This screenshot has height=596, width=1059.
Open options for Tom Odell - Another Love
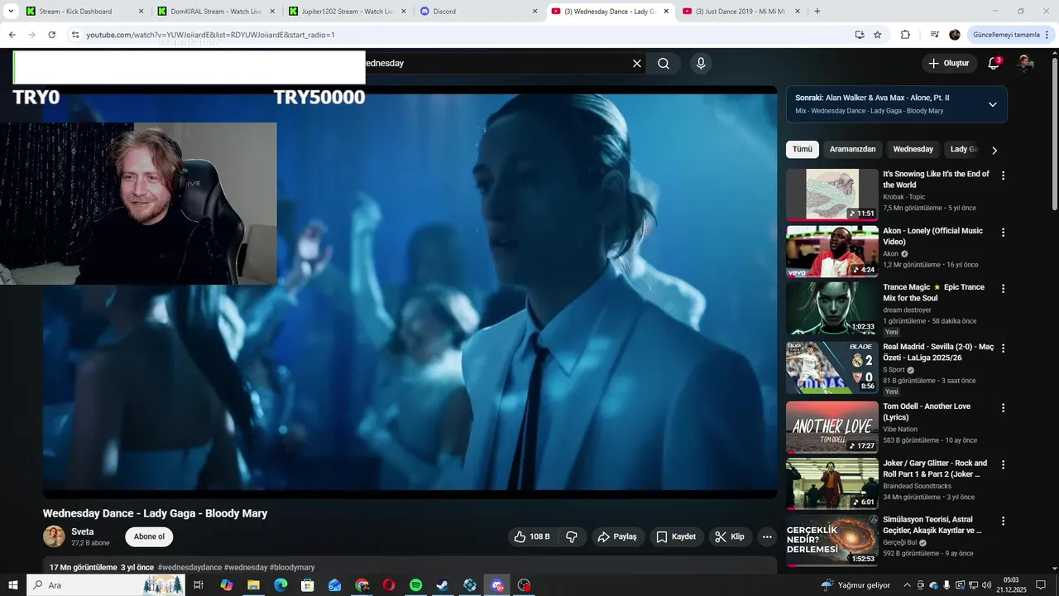(x=1003, y=408)
